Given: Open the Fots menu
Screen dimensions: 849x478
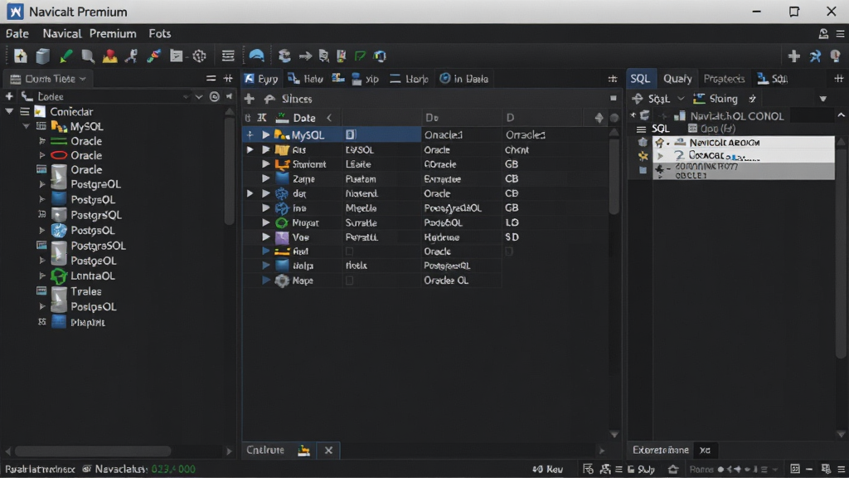Looking at the screenshot, I should (160, 33).
